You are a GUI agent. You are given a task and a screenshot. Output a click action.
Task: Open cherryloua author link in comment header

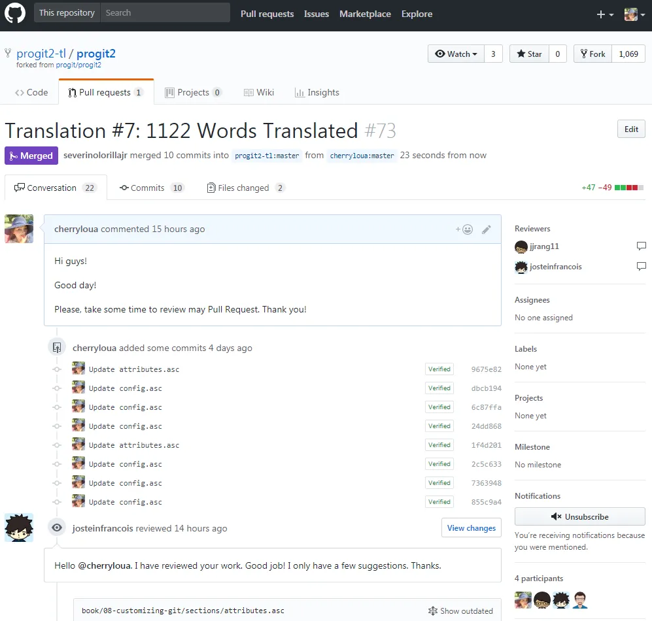76,229
